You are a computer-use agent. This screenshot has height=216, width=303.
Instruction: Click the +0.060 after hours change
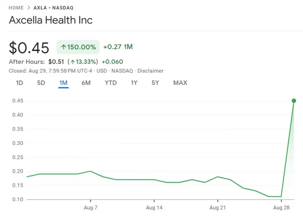click(x=112, y=62)
